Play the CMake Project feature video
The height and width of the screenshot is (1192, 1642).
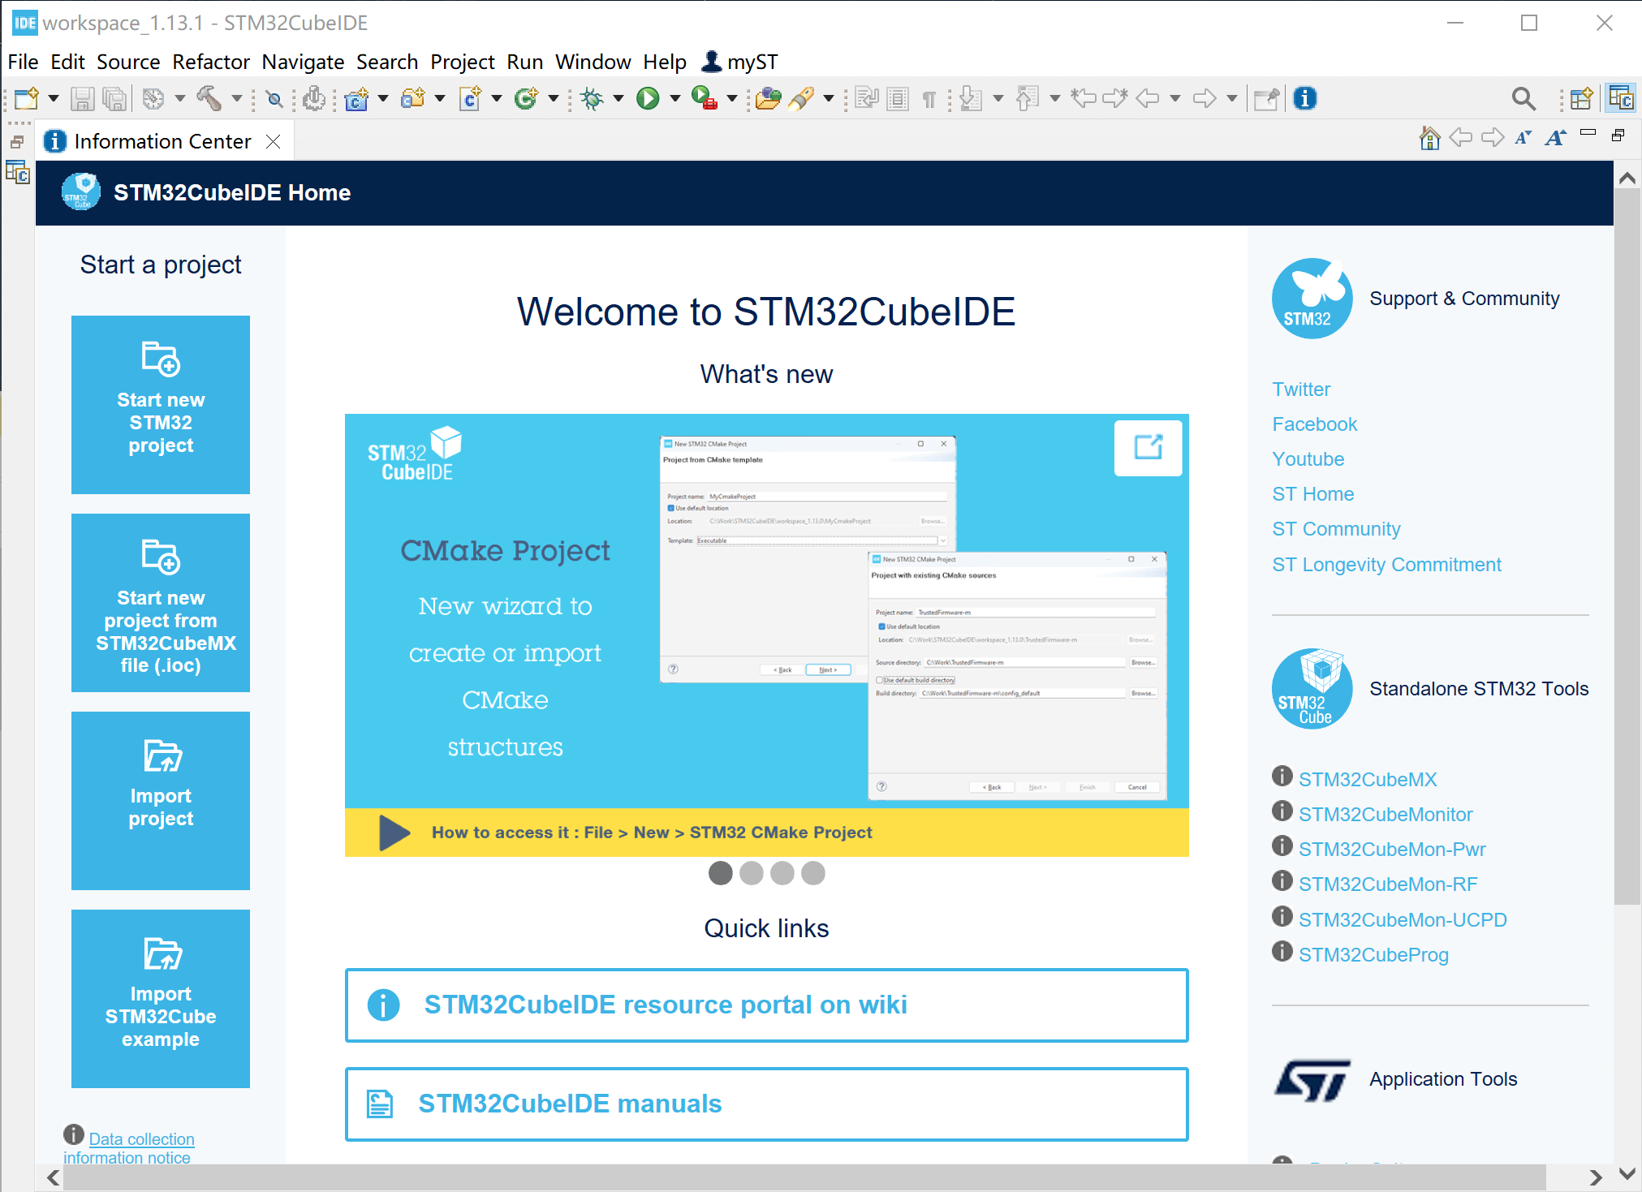coord(394,833)
